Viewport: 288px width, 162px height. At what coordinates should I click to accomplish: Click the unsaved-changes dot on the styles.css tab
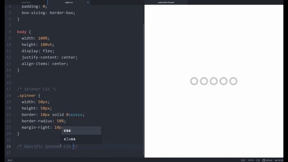[88, 2]
